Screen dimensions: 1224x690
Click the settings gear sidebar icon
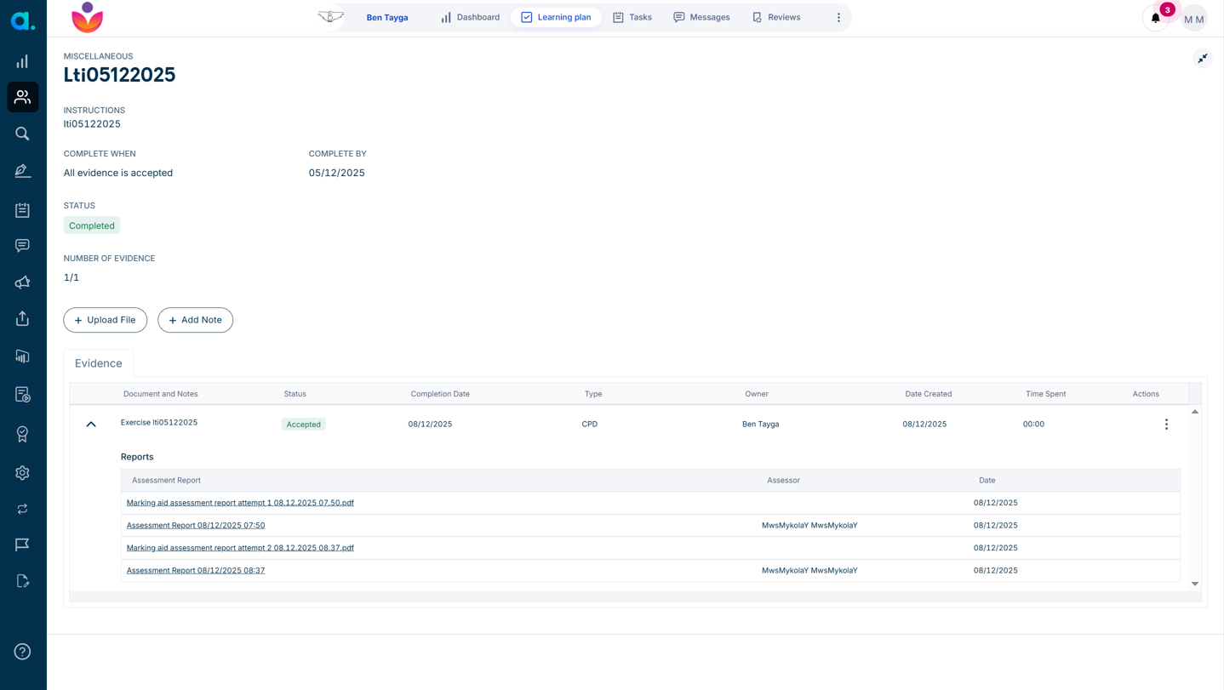click(22, 473)
